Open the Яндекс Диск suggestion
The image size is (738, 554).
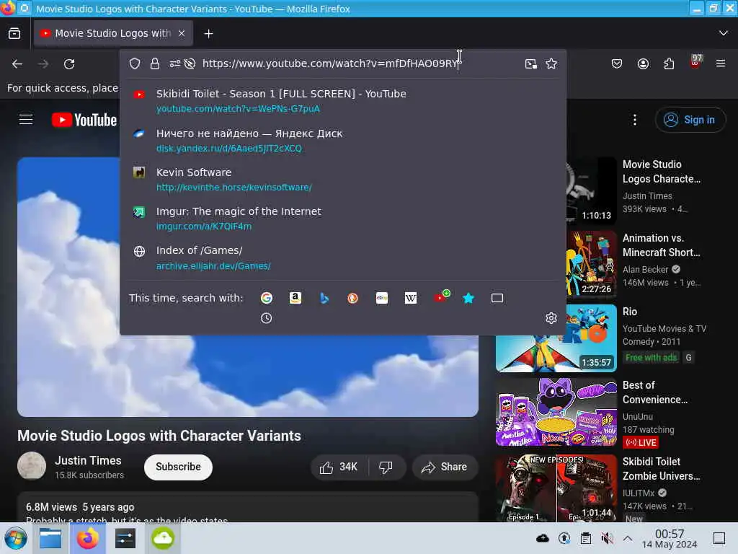coord(342,141)
